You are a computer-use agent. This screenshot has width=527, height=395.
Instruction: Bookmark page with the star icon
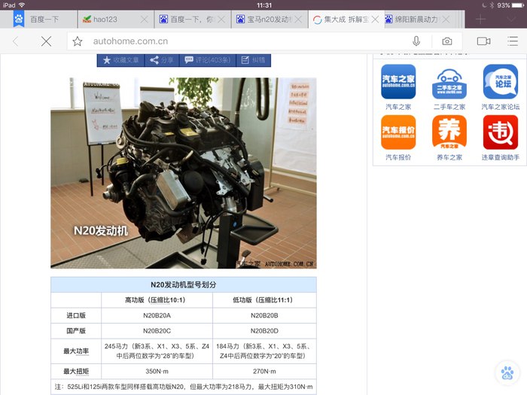(78, 41)
